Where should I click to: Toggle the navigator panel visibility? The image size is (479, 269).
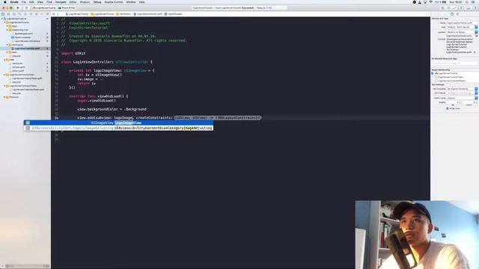(463, 8)
